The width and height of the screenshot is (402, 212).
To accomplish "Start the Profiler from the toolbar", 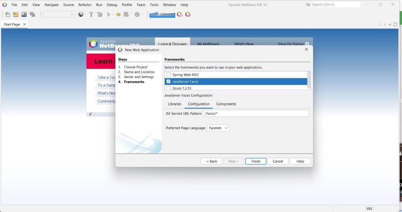I will tap(137, 14).
